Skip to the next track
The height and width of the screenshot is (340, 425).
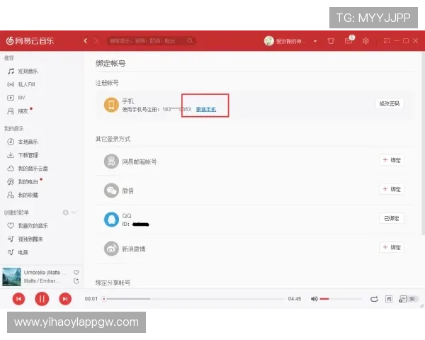coord(65,299)
